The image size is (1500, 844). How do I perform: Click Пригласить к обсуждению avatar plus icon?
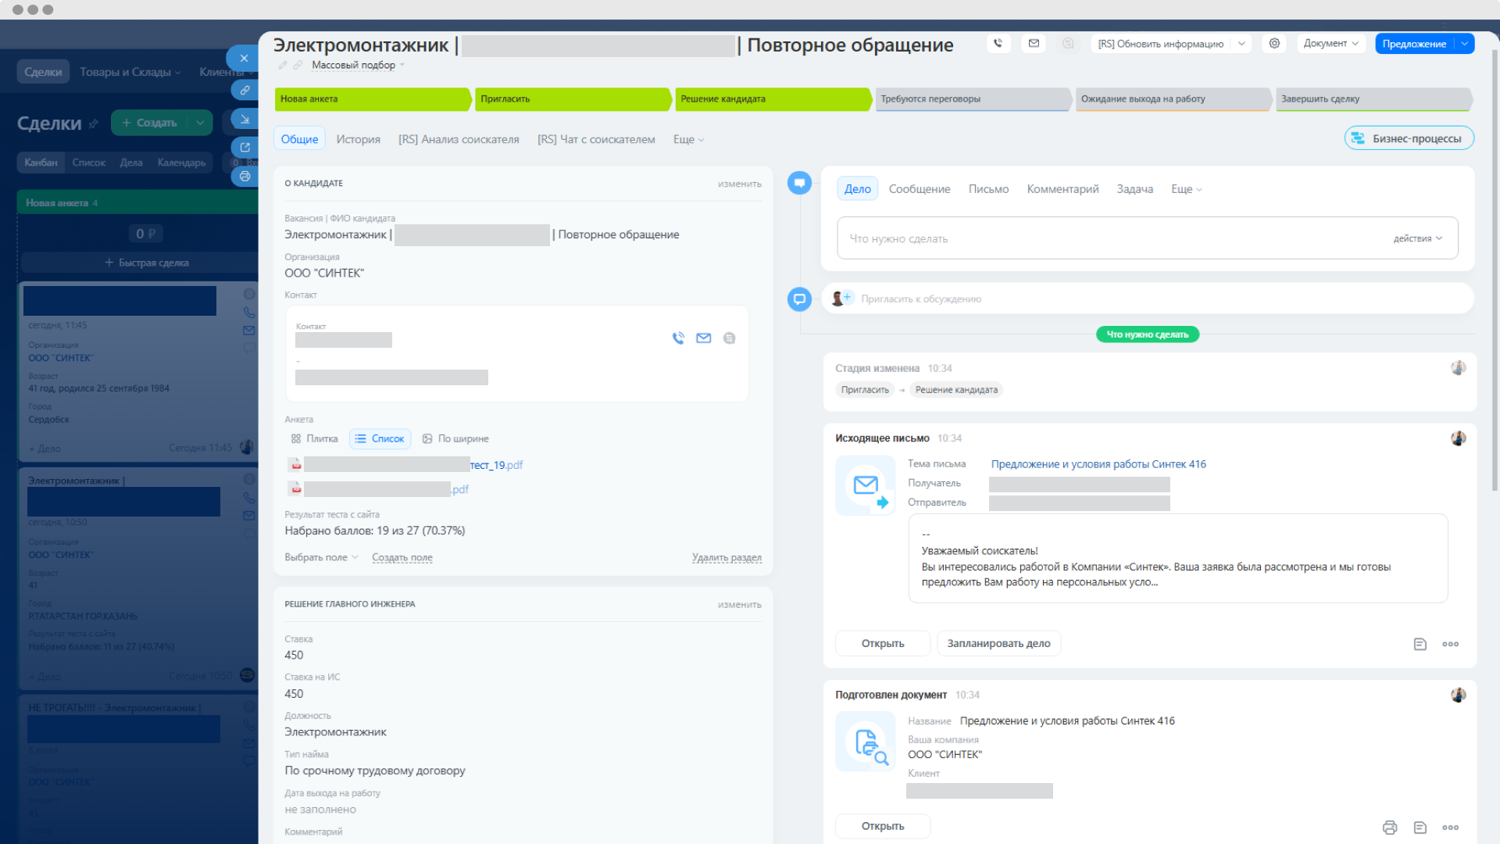pos(841,299)
